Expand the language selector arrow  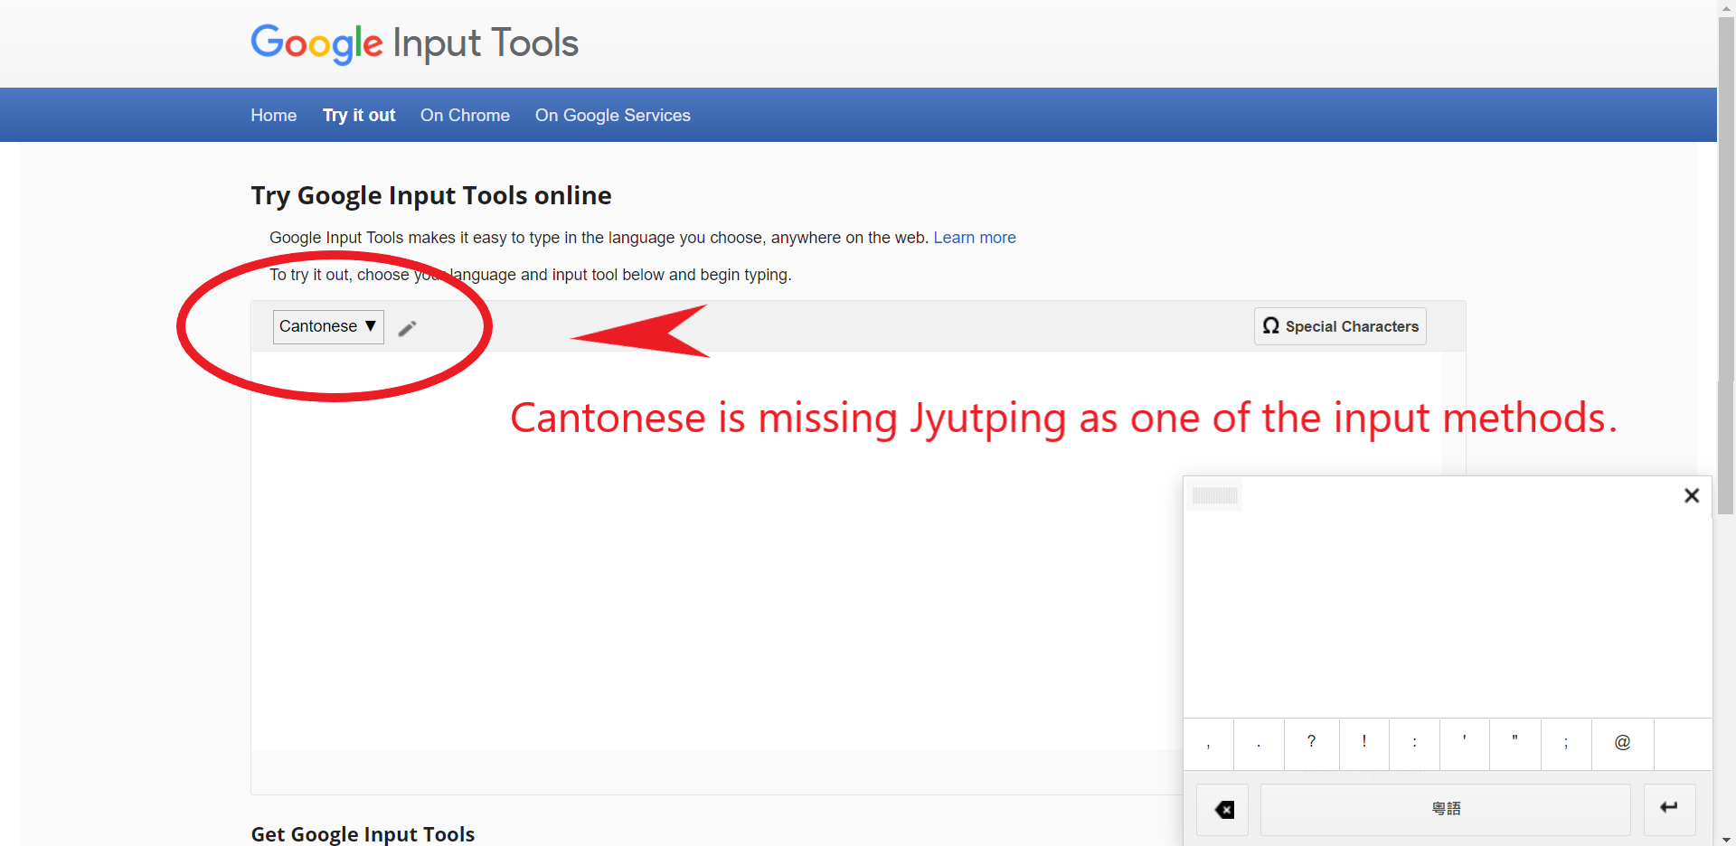tap(371, 326)
